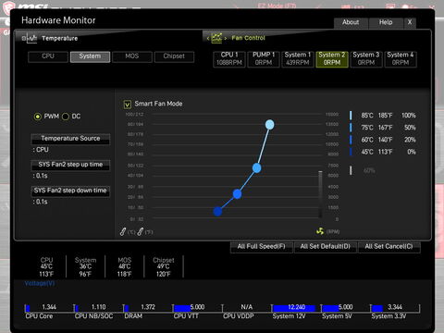Screen dimensions: 444x333
Task: Go to next Fan Control arrow
Action: click(x=226, y=38)
